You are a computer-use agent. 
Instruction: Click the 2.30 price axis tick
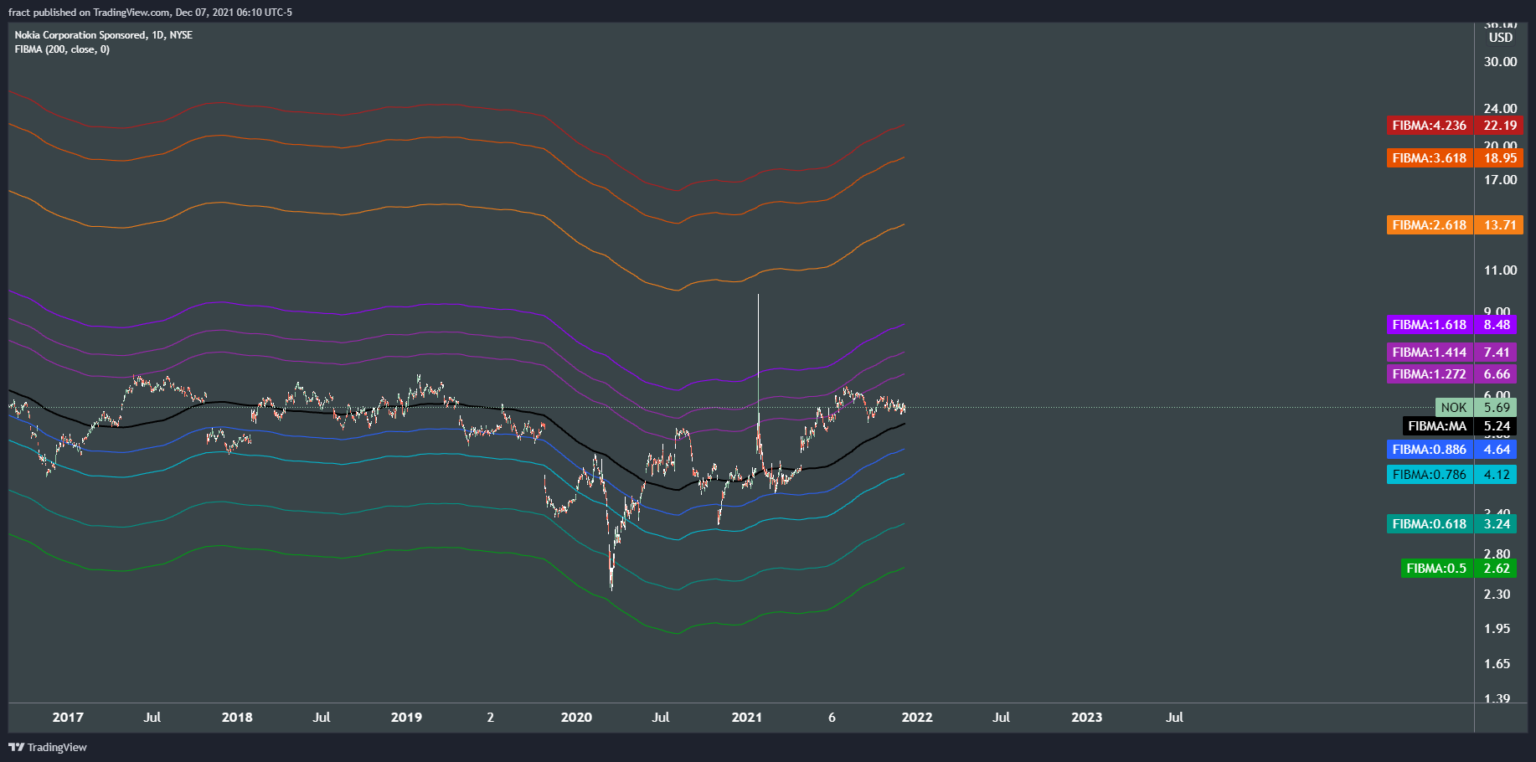pos(1497,595)
